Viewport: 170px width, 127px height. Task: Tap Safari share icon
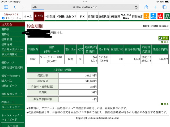tap(146, 7)
